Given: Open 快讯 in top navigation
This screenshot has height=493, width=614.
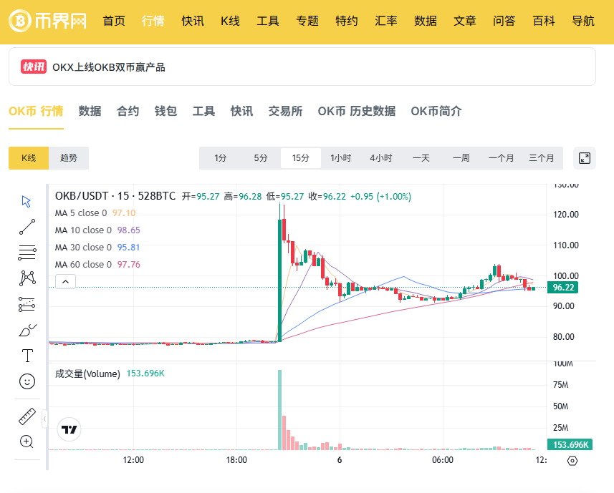Looking at the screenshot, I should pyautogui.click(x=193, y=21).
